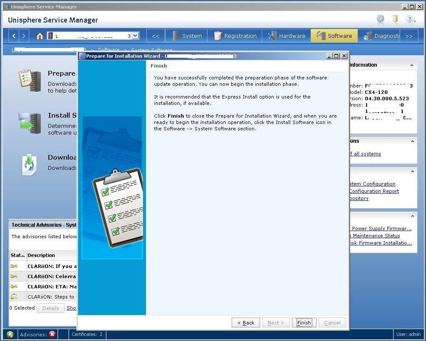Select advisory 'CLARiiON: Celerra' row
Image resolution: width=426 pixels, height=341 pixels.
point(43,276)
